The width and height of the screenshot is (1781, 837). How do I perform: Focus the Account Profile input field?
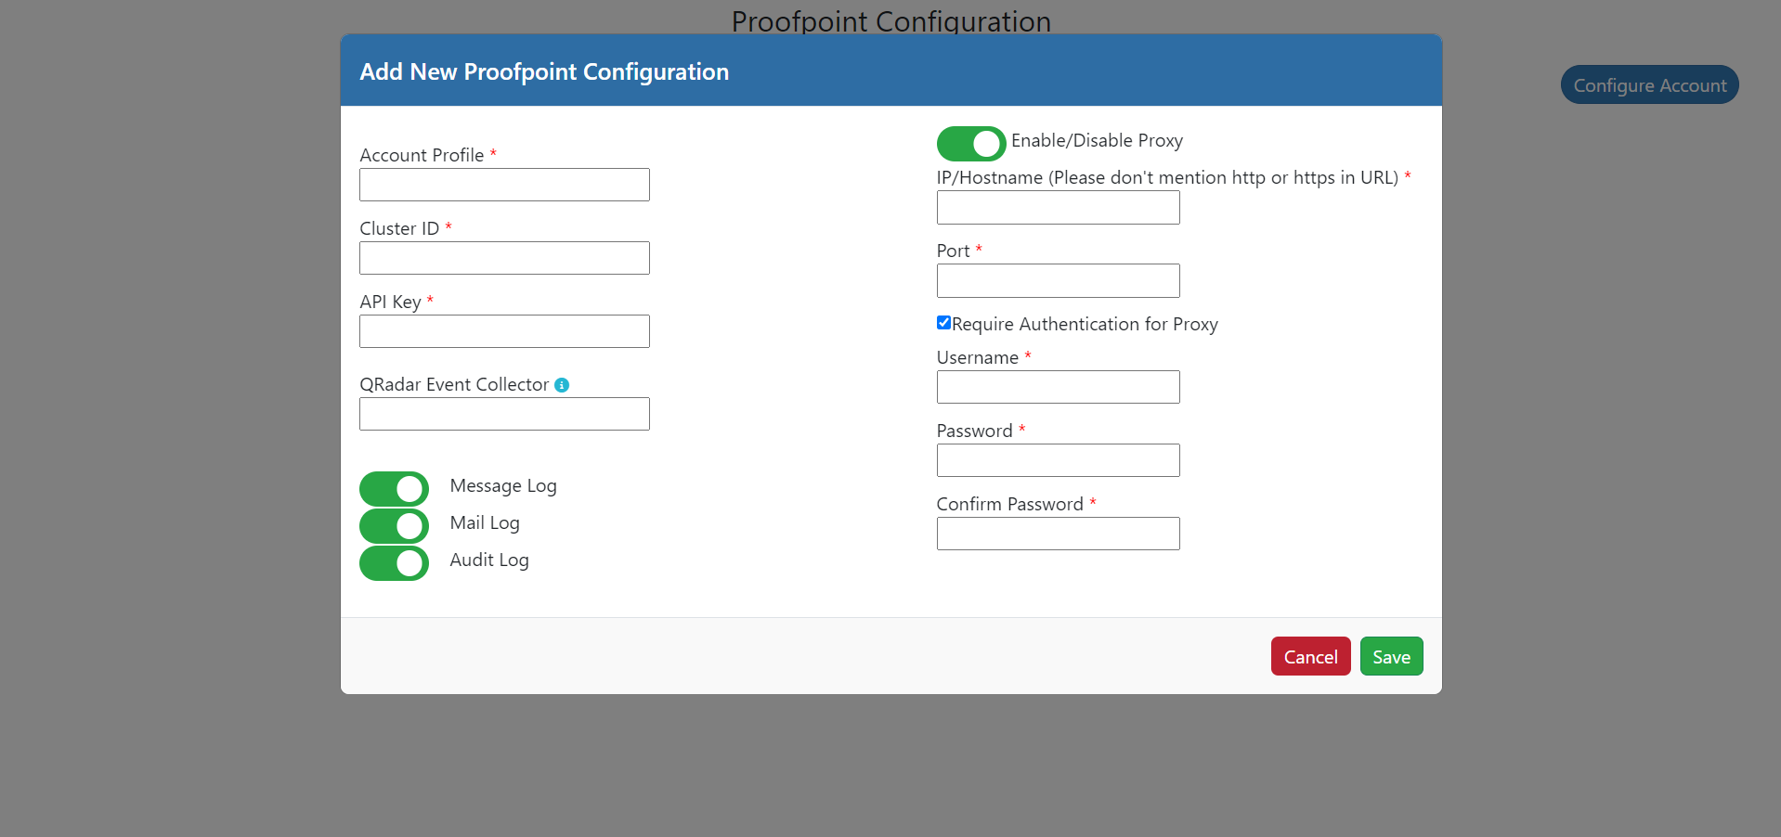(x=504, y=185)
